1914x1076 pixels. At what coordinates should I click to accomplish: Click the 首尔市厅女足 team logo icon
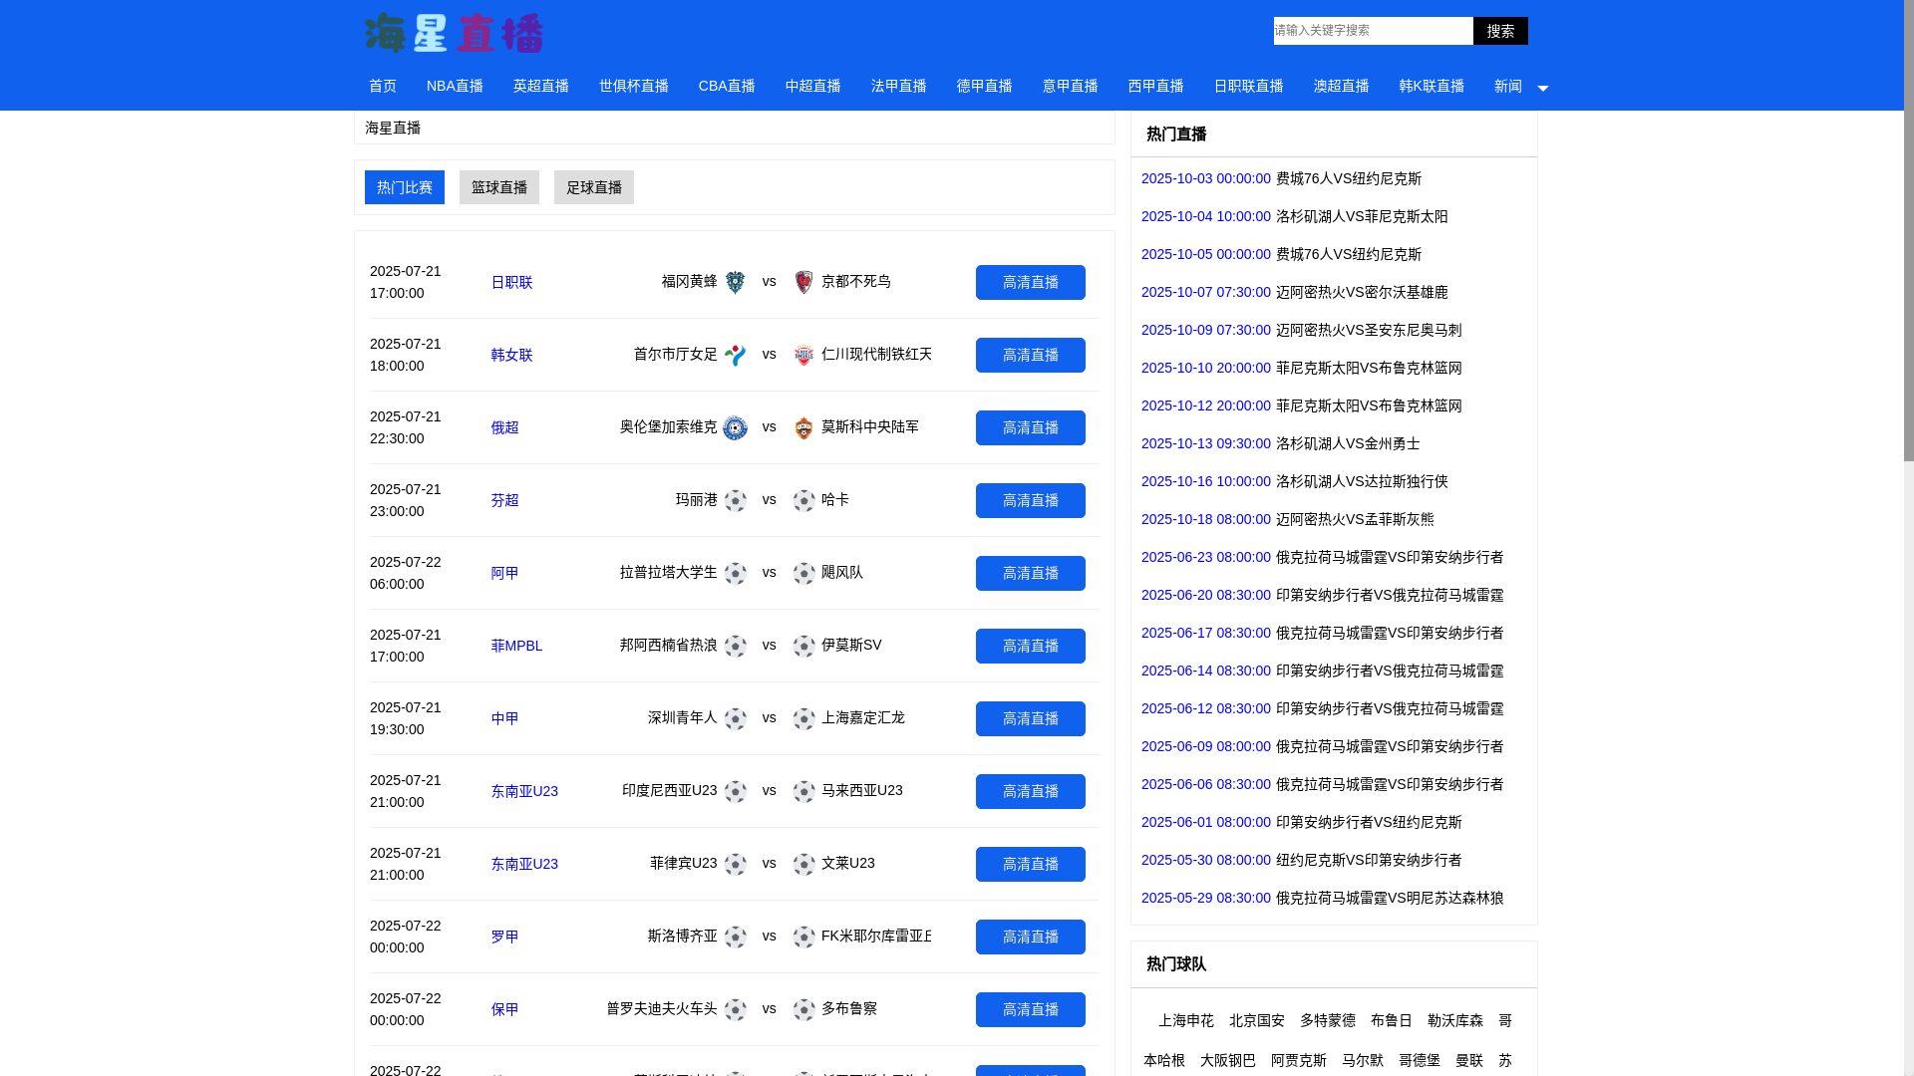click(735, 355)
